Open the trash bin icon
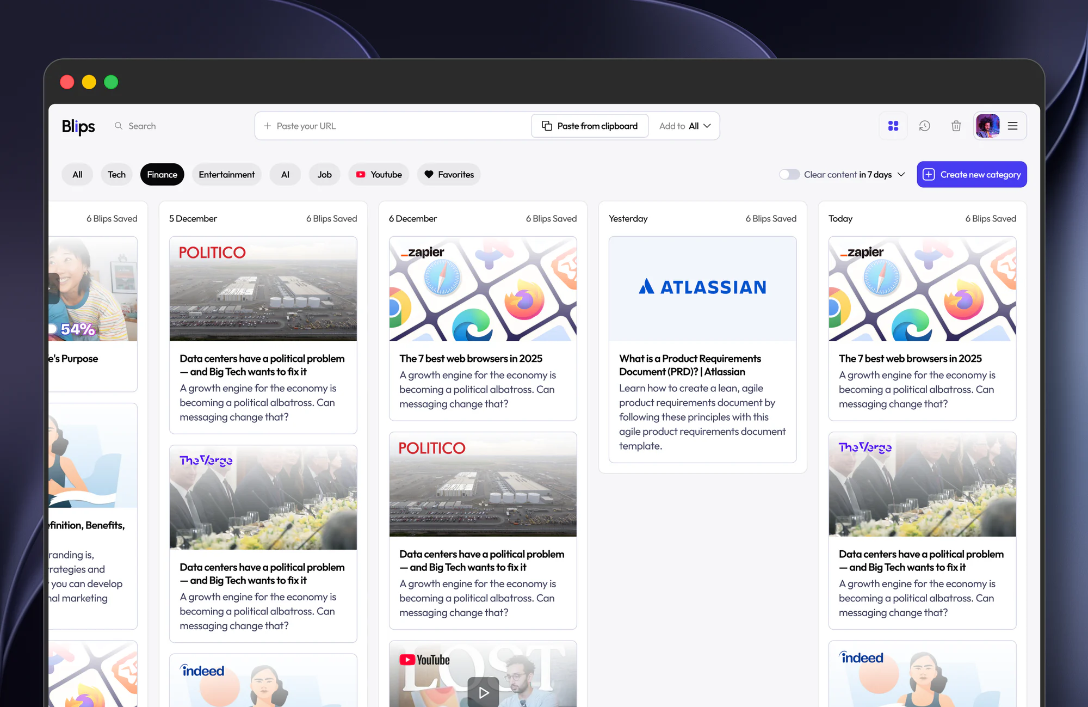Image resolution: width=1088 pixels, height=707 pixels. (x=956, y=126)
